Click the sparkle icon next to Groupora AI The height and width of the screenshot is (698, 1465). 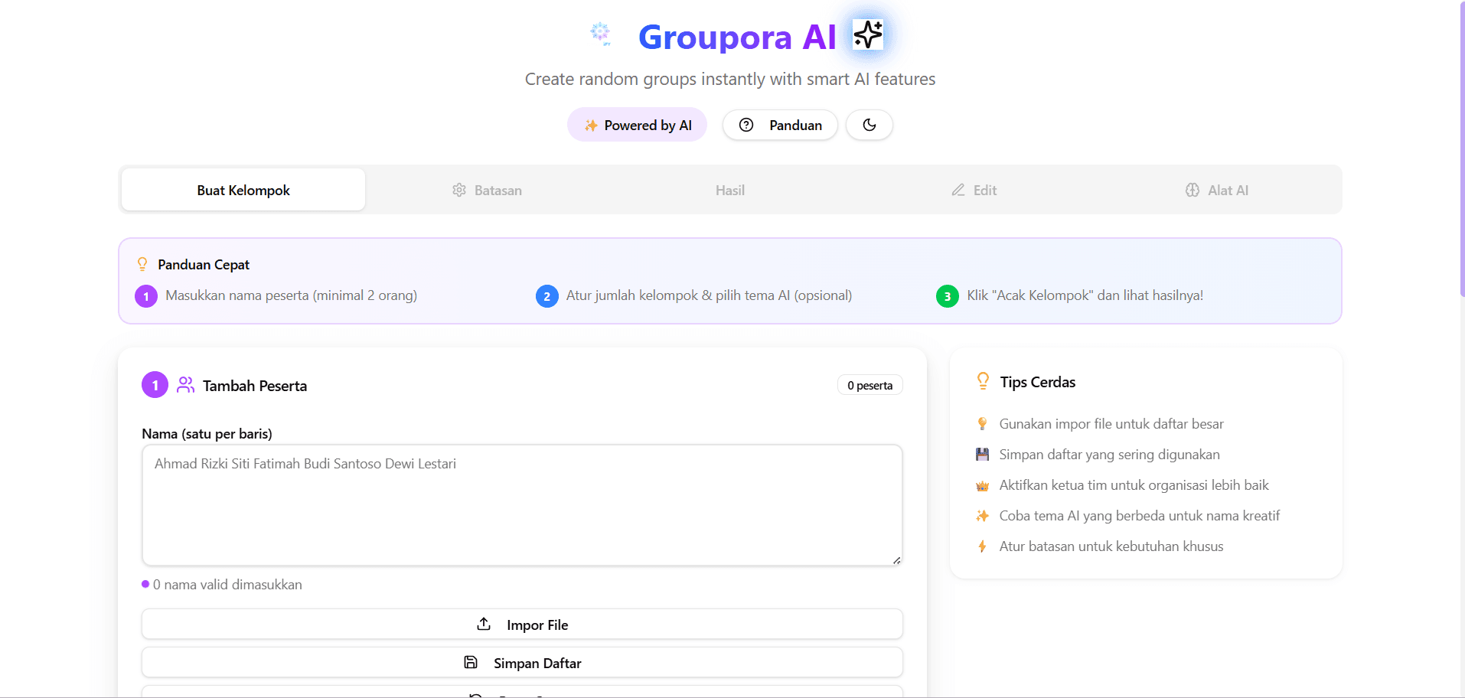(x=867, y=34)
